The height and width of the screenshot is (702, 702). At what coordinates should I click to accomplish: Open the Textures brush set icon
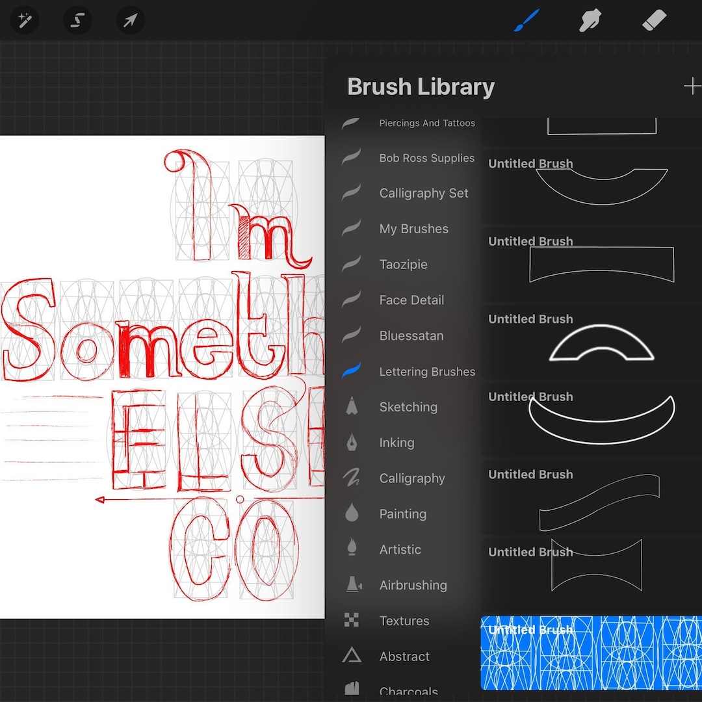(352, 620)
